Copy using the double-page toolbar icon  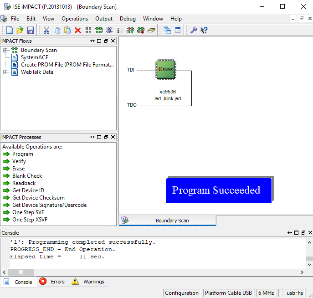coord(57,31)
